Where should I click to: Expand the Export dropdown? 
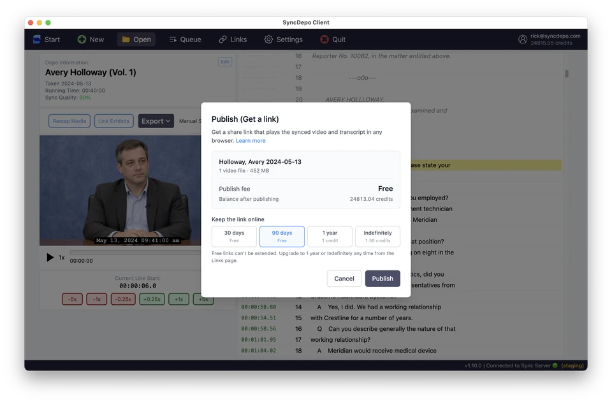[156, 121]
